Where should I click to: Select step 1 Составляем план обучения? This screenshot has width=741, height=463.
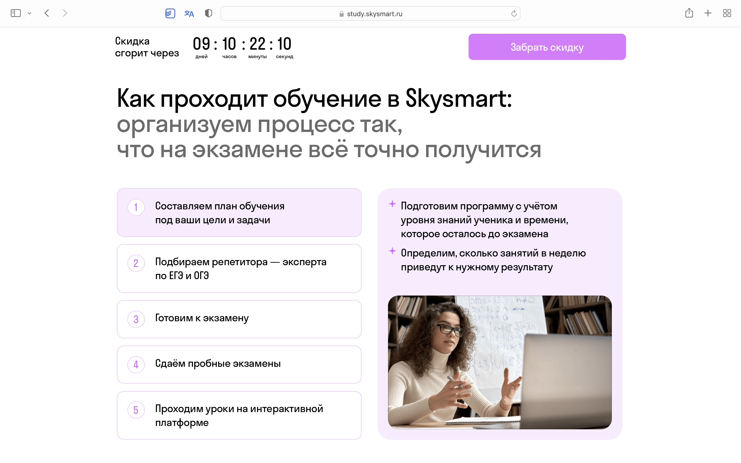(239, 212)
